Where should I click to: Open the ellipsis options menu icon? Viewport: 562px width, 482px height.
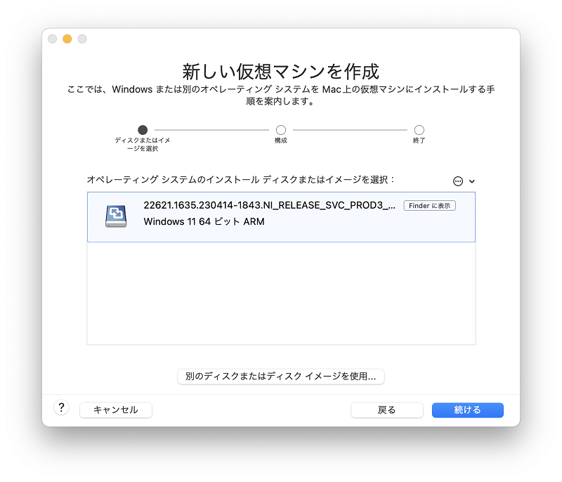click(x=458, y=181)
